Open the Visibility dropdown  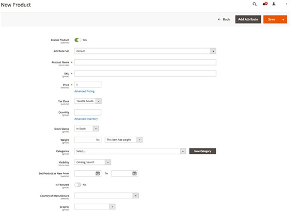[x=93, y=162]
